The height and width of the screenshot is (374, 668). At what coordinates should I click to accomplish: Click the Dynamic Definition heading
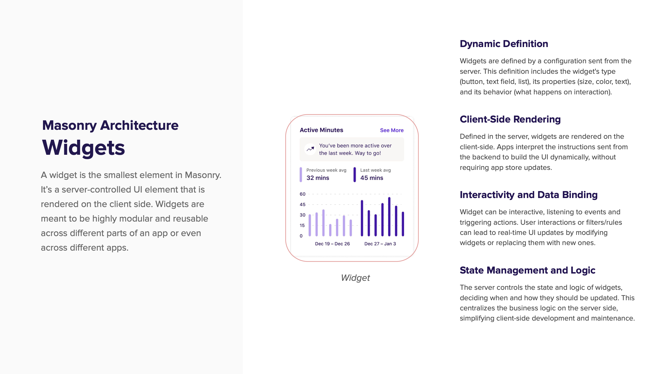[x=504, y=44]
